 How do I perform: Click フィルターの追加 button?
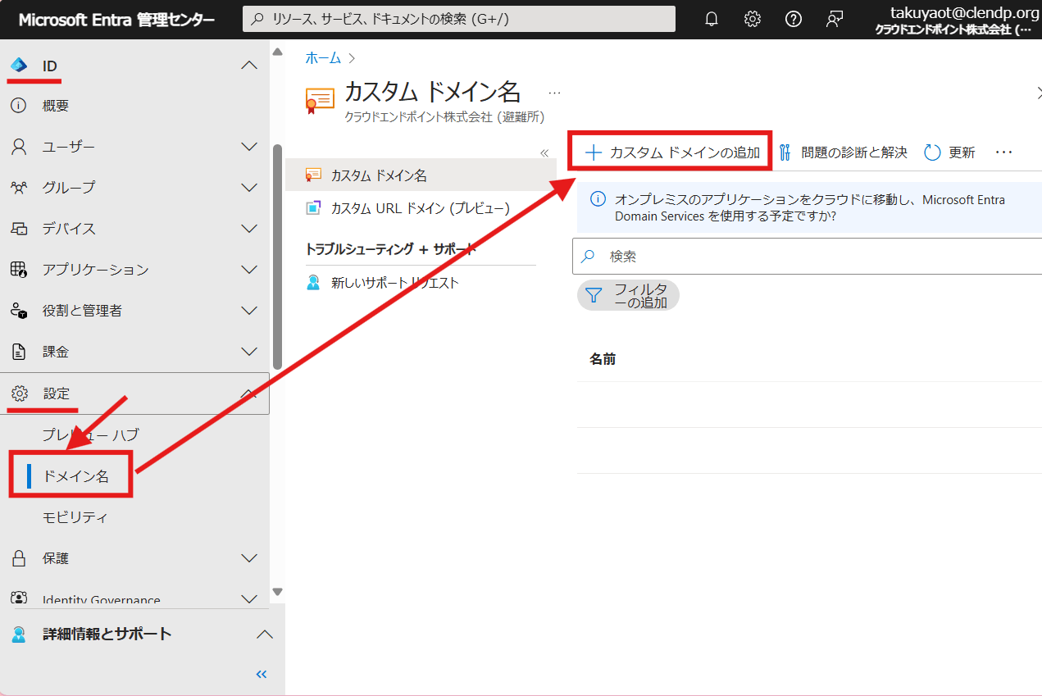[x=628, y=296]
